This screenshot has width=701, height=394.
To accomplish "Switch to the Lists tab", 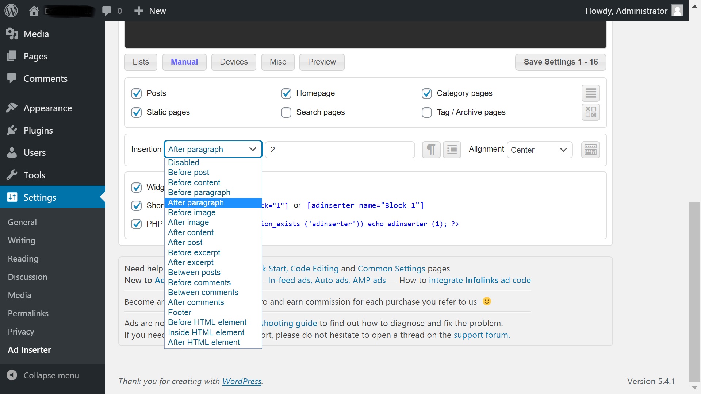I will point(141,62).
